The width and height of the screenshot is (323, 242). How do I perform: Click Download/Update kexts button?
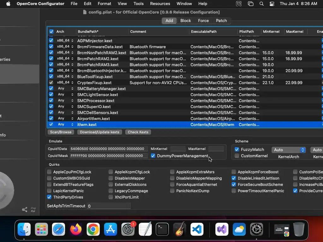tap(99, 132)
